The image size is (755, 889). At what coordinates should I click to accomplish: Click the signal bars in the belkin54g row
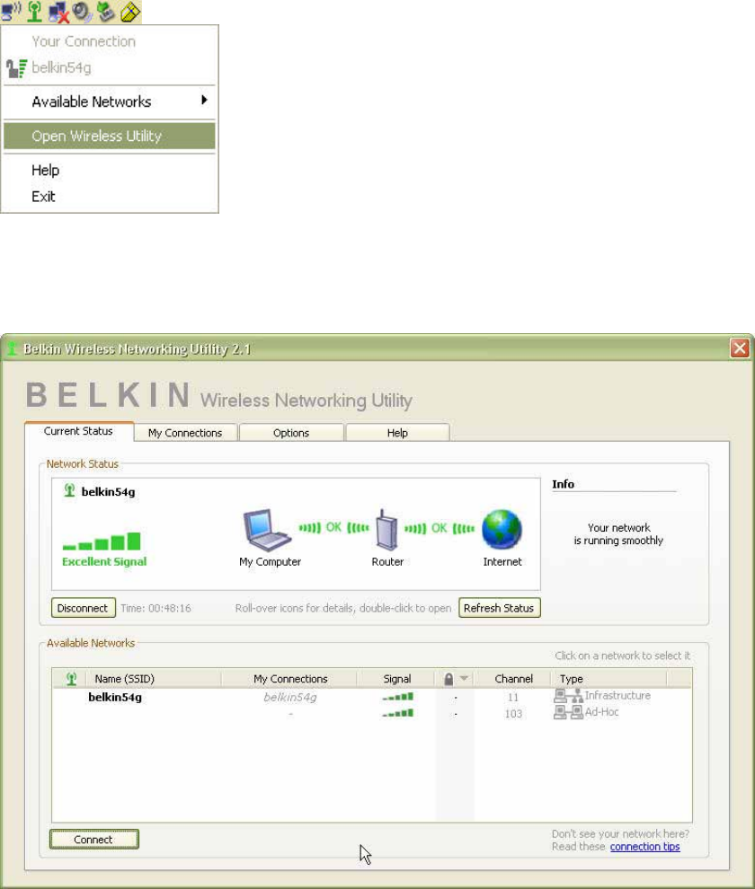click(x=397, y=697)
